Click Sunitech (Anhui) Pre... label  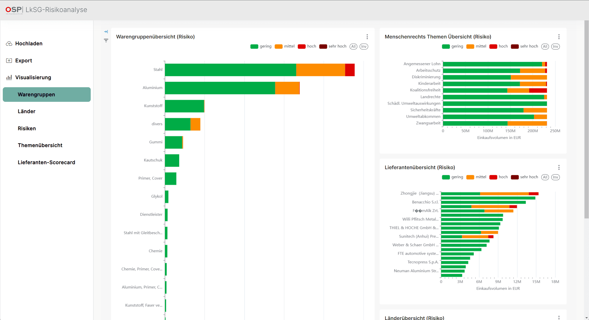click(419, 236)
